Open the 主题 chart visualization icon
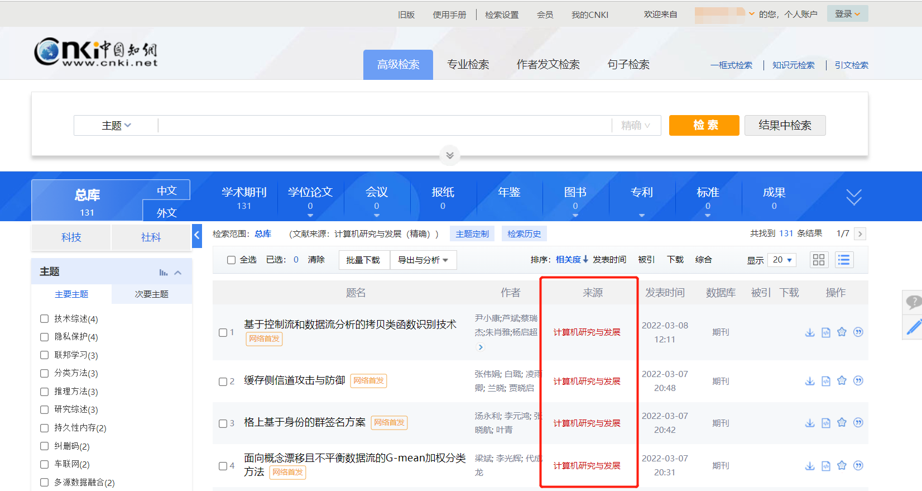922x491 pixels. 164,273
